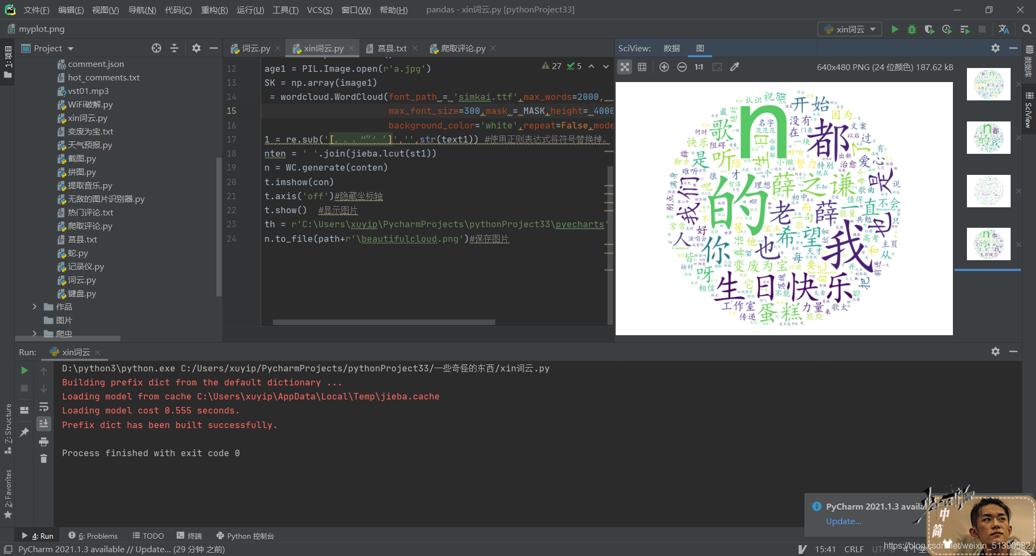
Task: Open Search Everywhere magnifier icon
Action: point(1026,29)
